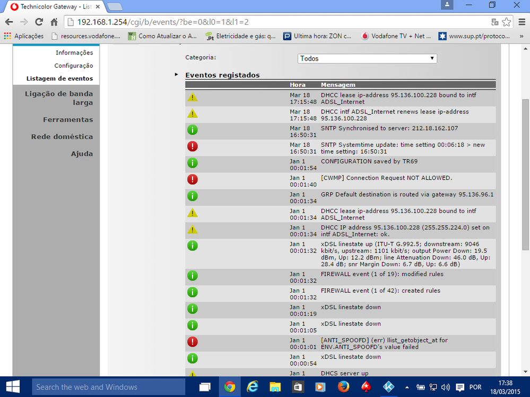Click the browser home icon

54,22
